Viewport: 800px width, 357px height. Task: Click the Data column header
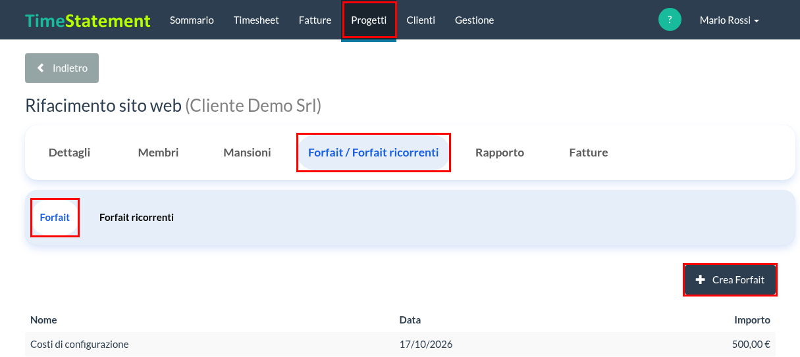410,320
